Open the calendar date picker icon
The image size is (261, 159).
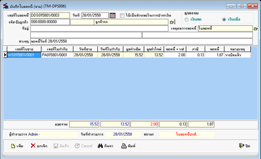(x=113, y=15)
